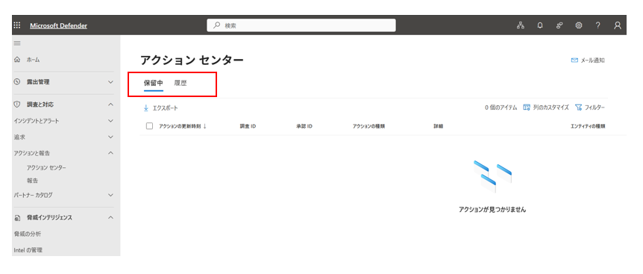Expand the パートナー カタログ chevron
Image resolution: width=643 pixels, height=274 pixels.
[x=110, y=196]
